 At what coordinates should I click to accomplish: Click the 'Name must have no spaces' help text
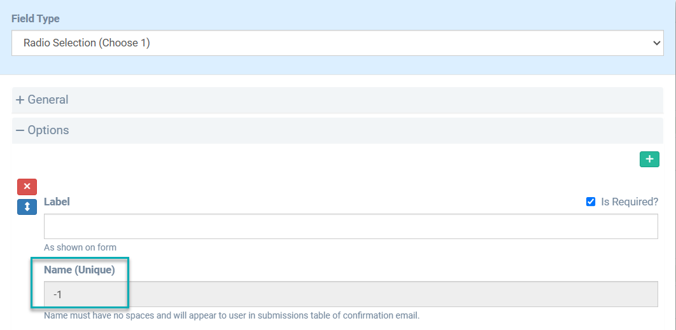232,315
